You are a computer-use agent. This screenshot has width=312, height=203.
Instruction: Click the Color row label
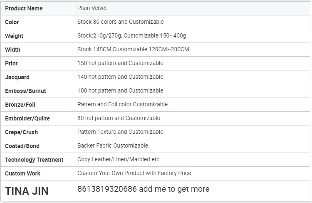click(12, 22)
